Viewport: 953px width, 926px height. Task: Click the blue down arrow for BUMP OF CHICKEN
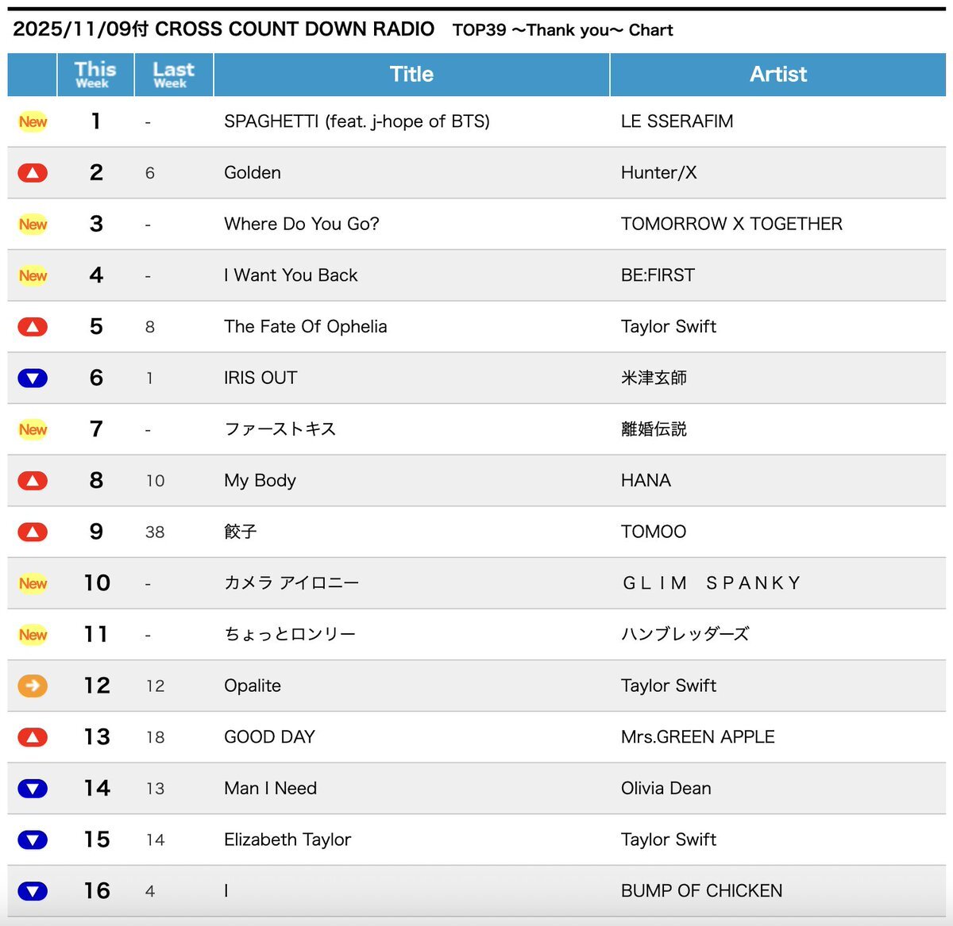pyautogui.click(x=33, y=891)
